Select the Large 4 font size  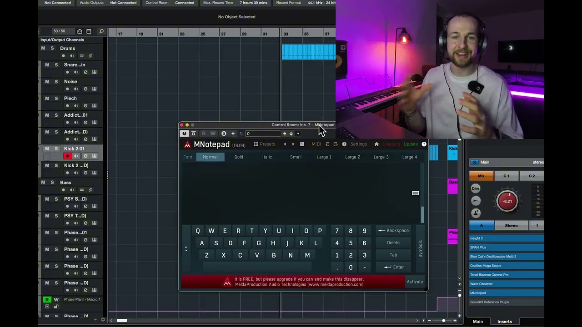(410, 157)
